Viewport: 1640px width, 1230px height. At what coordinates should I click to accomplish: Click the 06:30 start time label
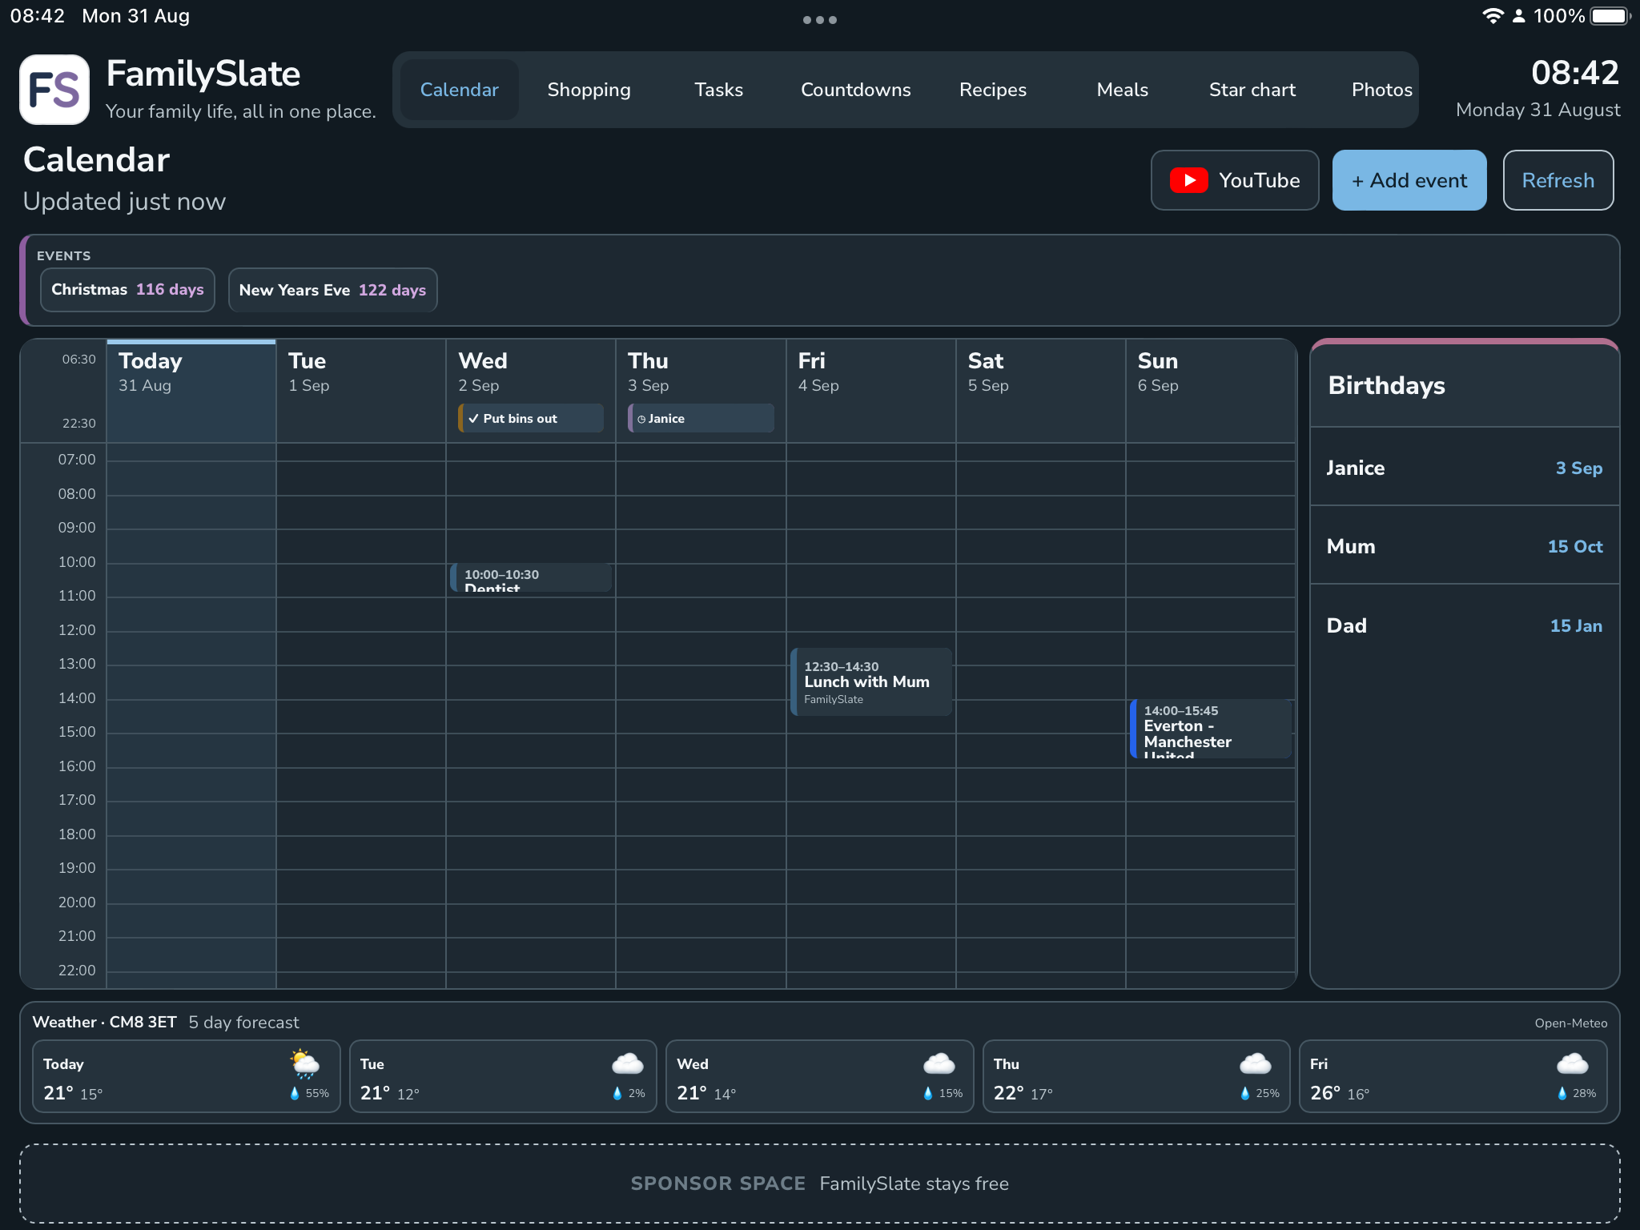pos(78,360)
